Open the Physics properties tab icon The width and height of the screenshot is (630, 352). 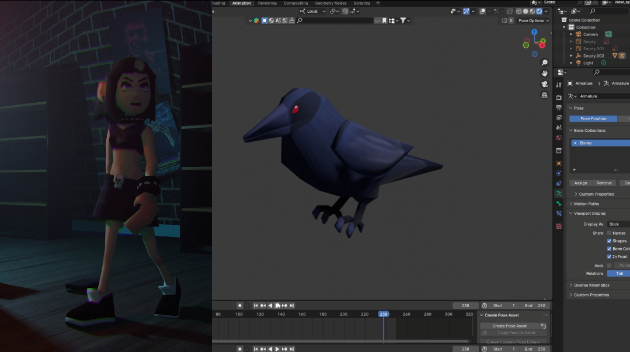(559, 173)
